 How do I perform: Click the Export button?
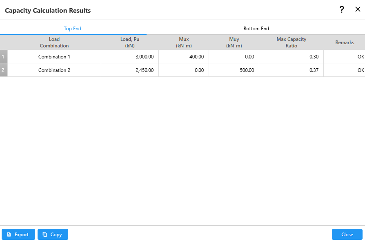pos(18,235)
